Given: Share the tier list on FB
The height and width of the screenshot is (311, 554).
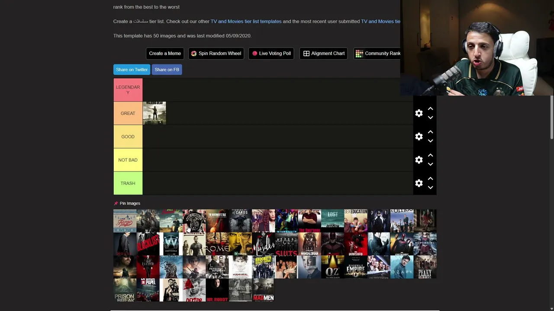Looking at the screenshot, I should pyautogui.click(x=167, y=70).
